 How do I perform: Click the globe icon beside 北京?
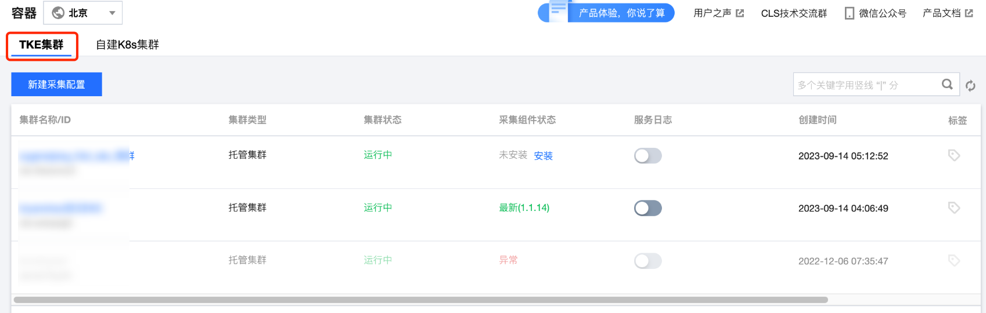[x=58, y=13]
